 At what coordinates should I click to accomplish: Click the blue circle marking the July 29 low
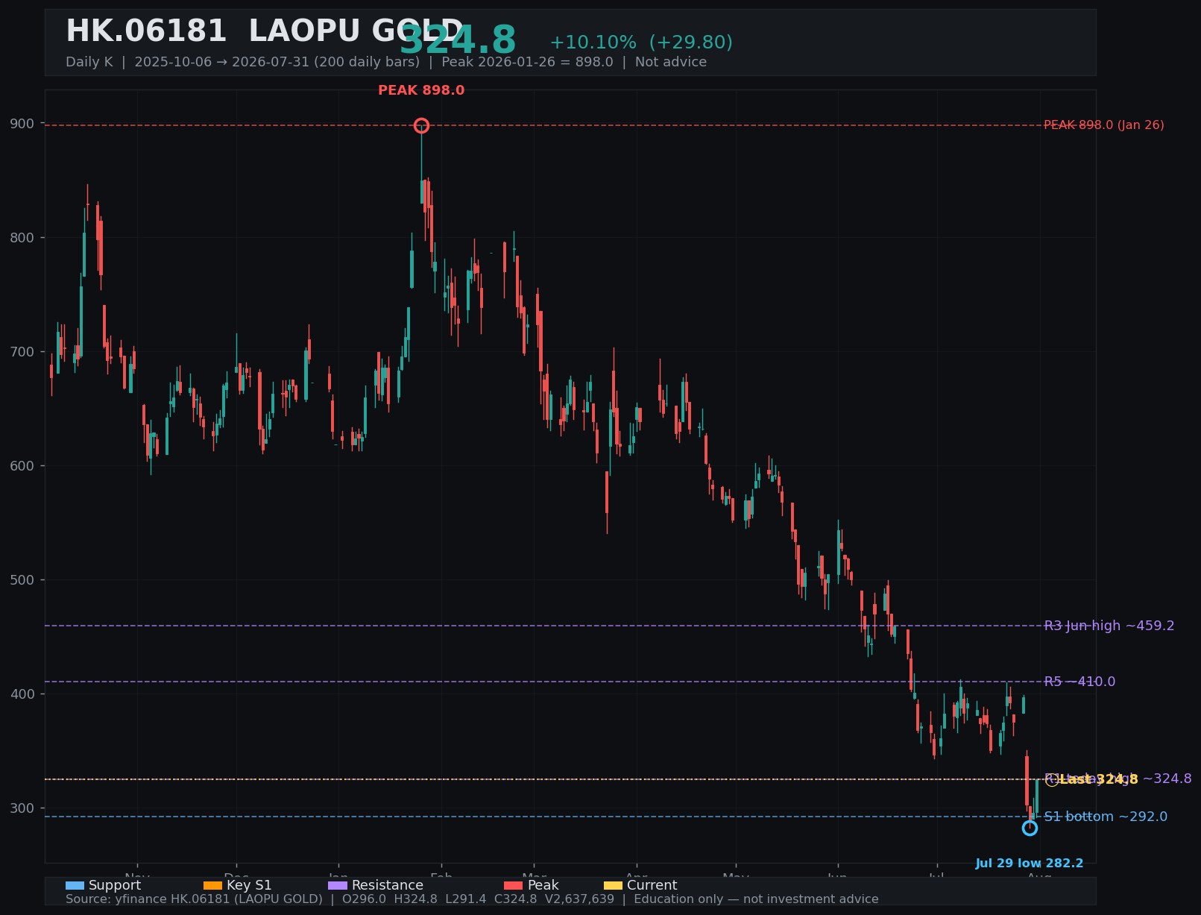tap(1030, 828)
